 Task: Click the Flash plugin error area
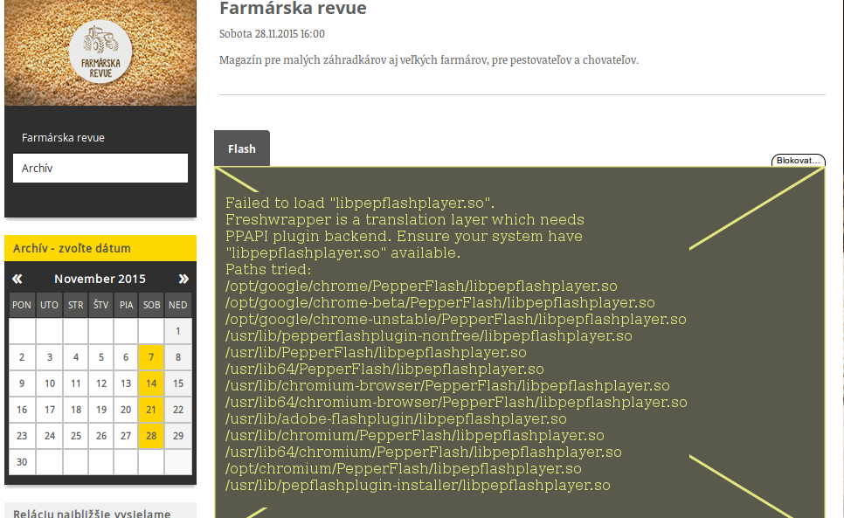coord(520,342)
